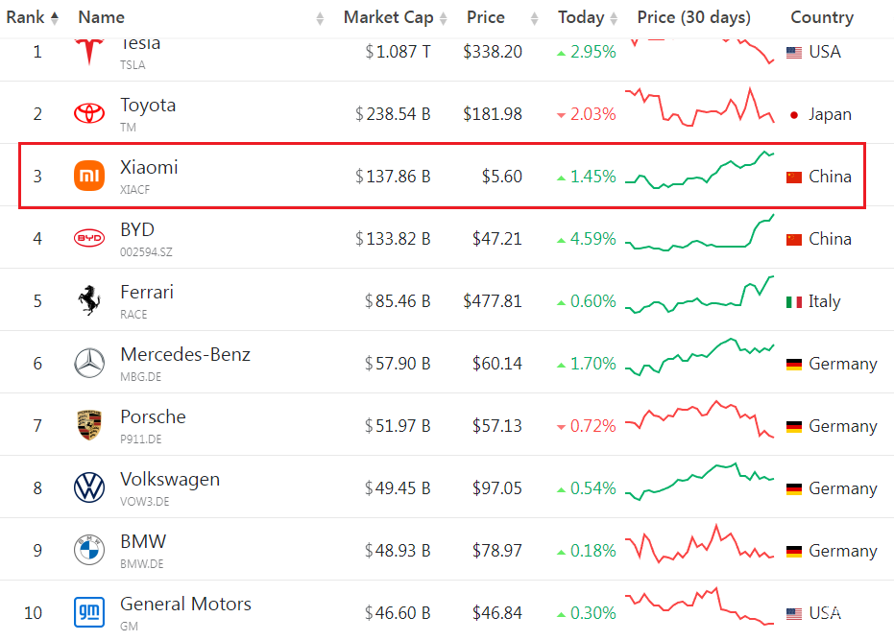Sort by Today percent change header

tap(581, 17)
